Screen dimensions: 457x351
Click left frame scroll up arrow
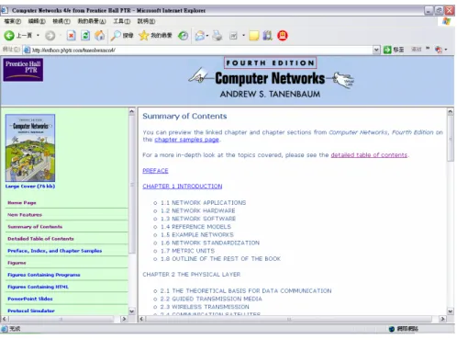[x=132, y=111]
